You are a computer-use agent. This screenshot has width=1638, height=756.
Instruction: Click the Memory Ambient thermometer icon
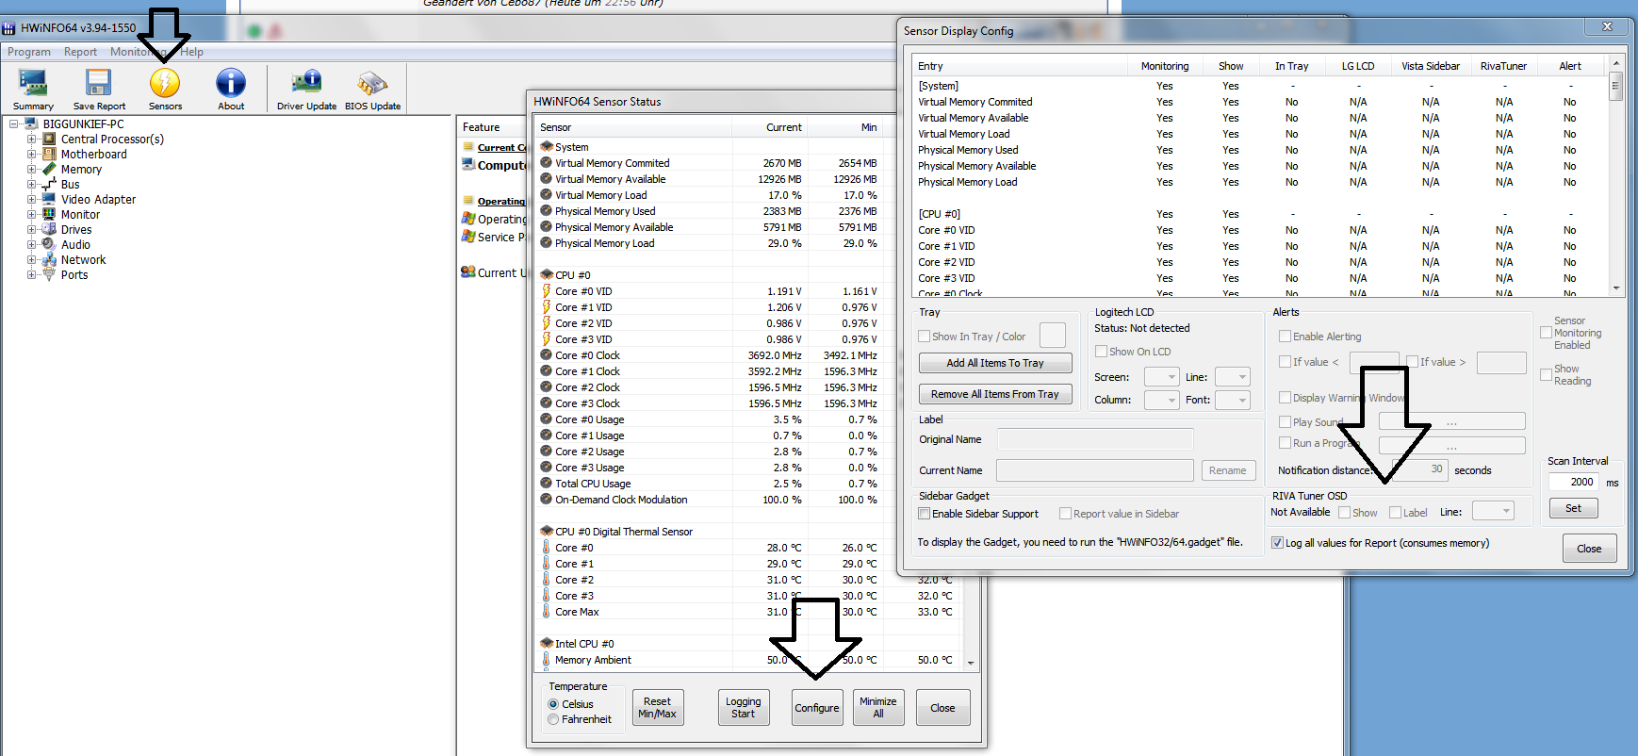click(x=547, y=660)
